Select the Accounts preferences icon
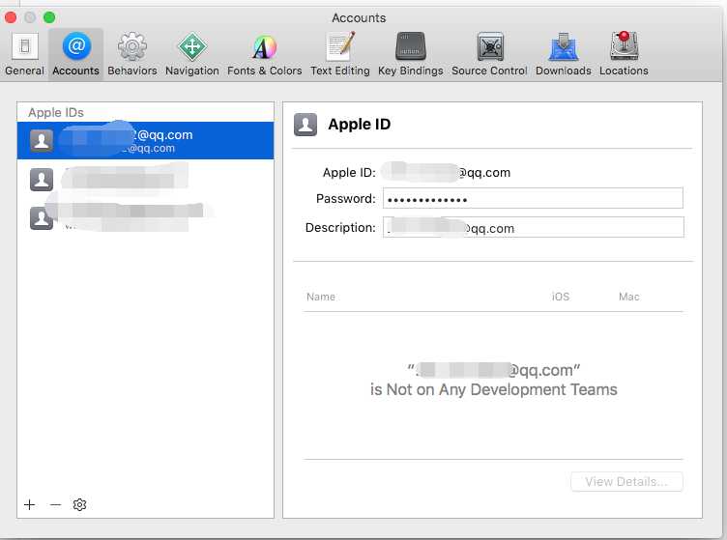 [x=75, y=54]
